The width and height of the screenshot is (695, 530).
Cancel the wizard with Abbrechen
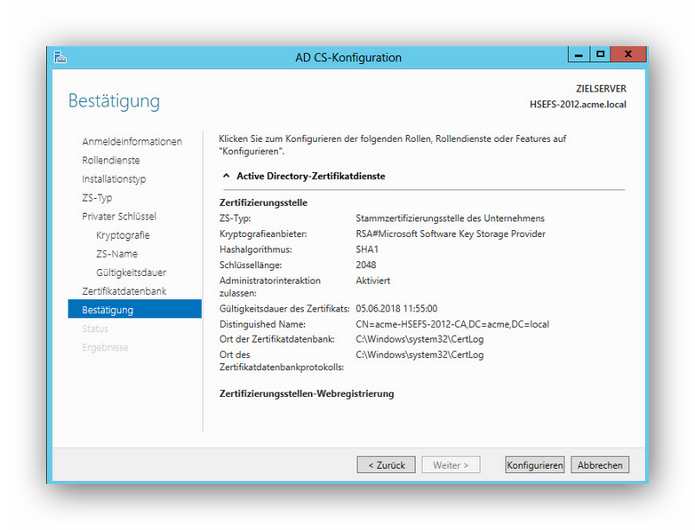pyautogui.click(x=601, y=465)
